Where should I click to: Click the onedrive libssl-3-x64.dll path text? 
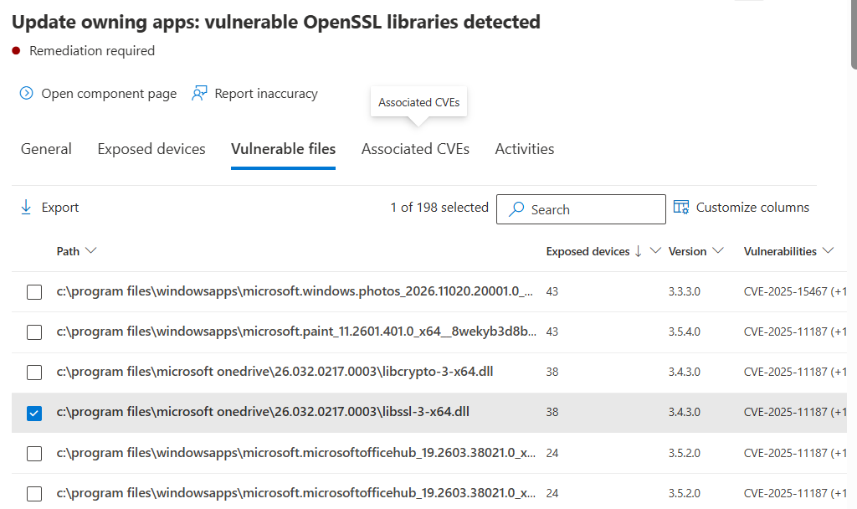(x=263, y=412)
